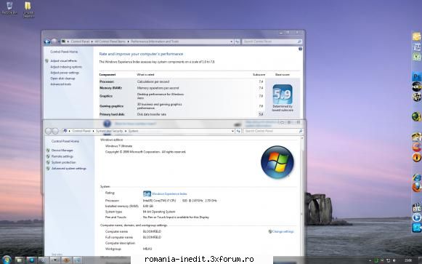
Task: Select the Gaming graphics row
Action: tap(182, 106)
